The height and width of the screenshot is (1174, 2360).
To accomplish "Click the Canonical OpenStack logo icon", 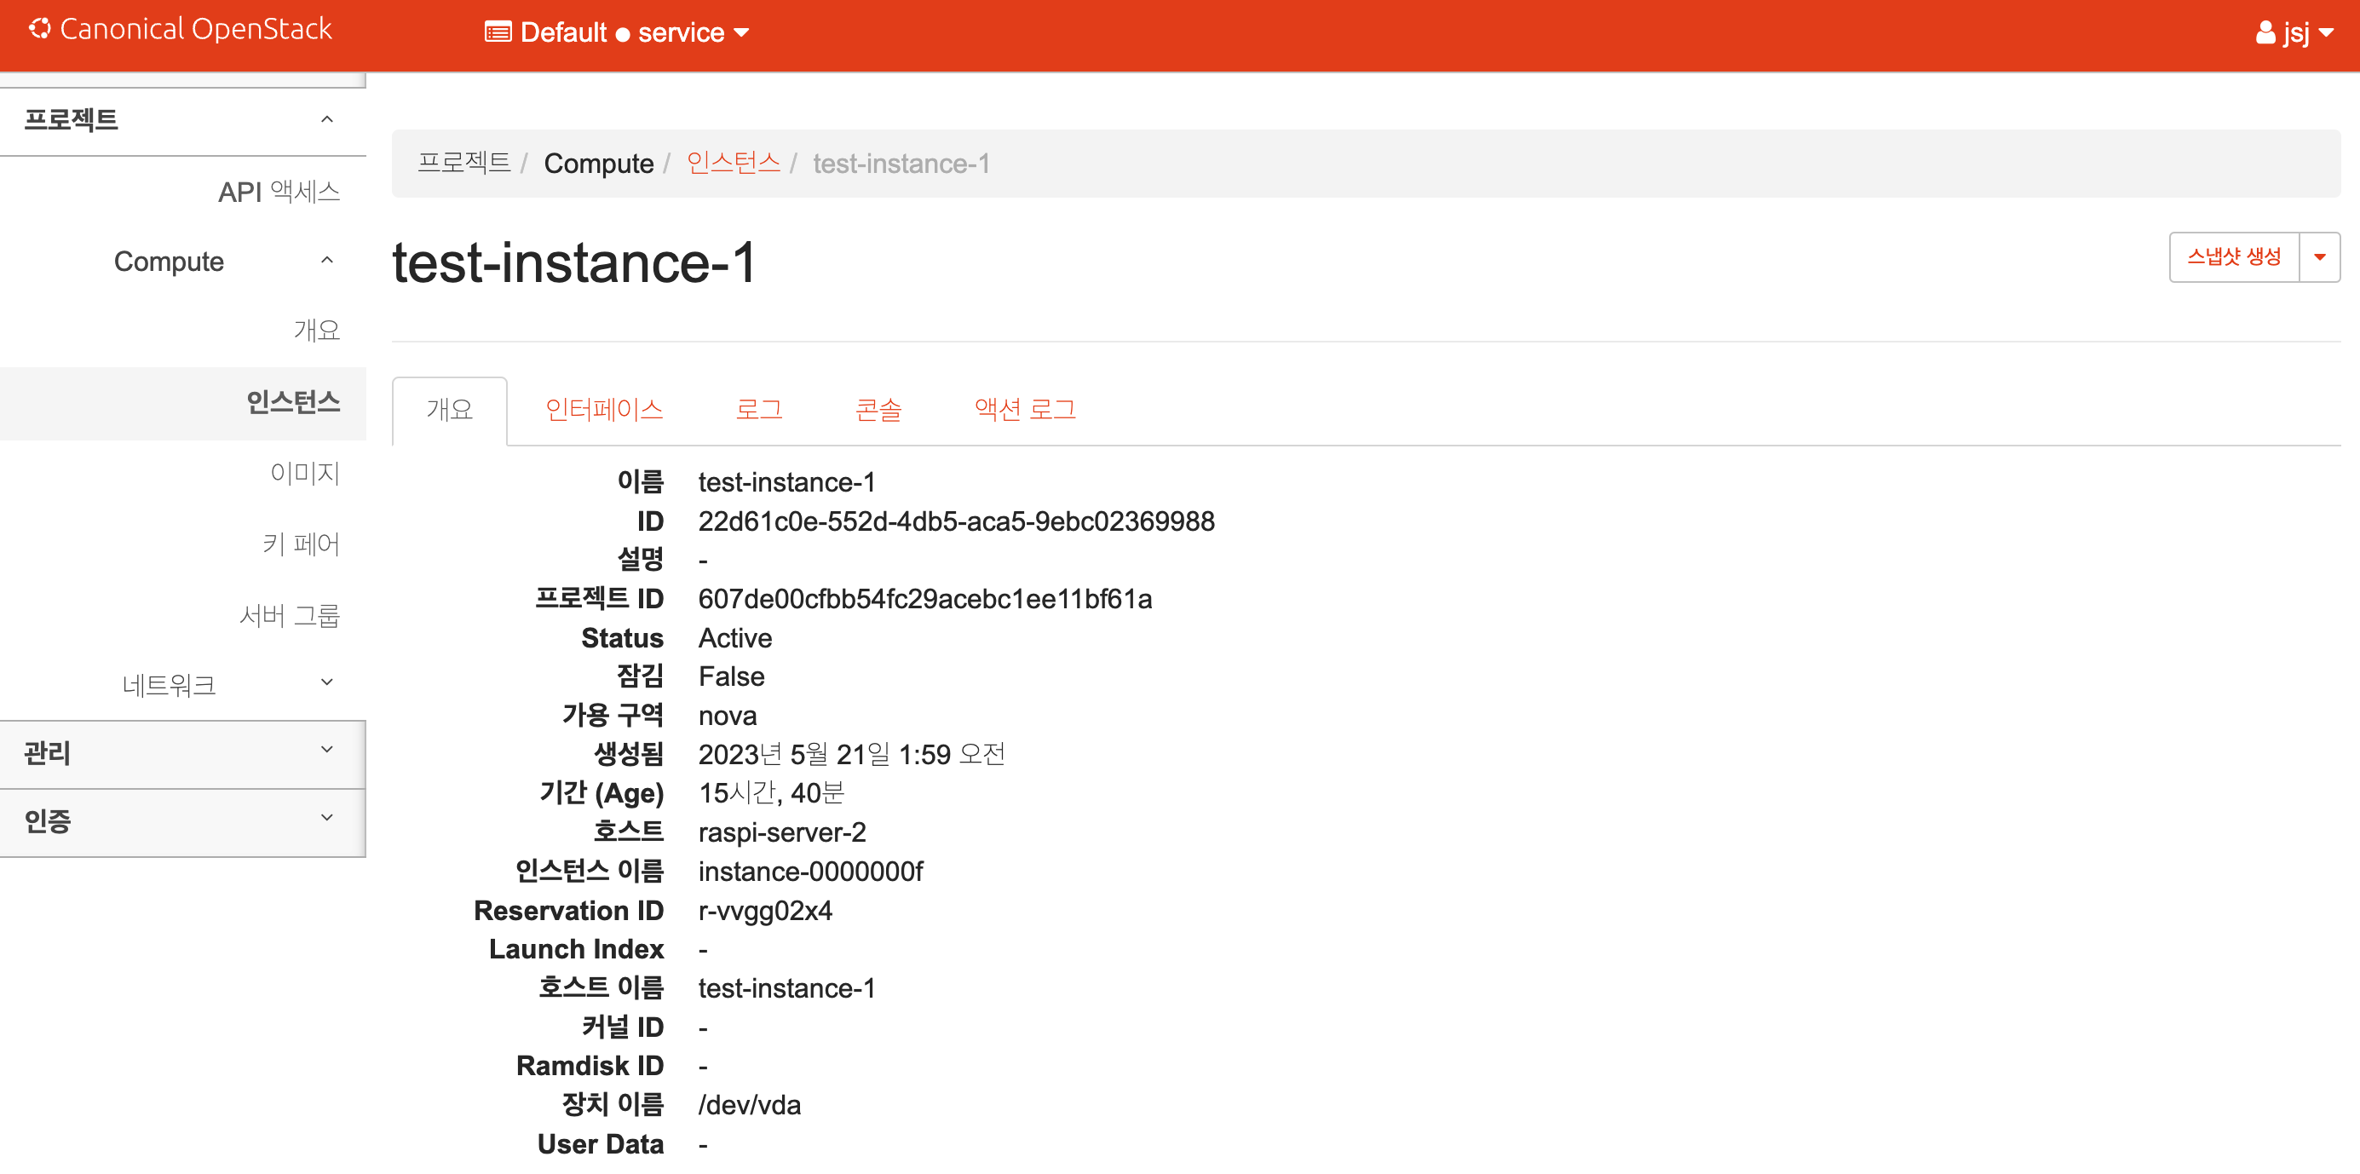I will [39, 29].
